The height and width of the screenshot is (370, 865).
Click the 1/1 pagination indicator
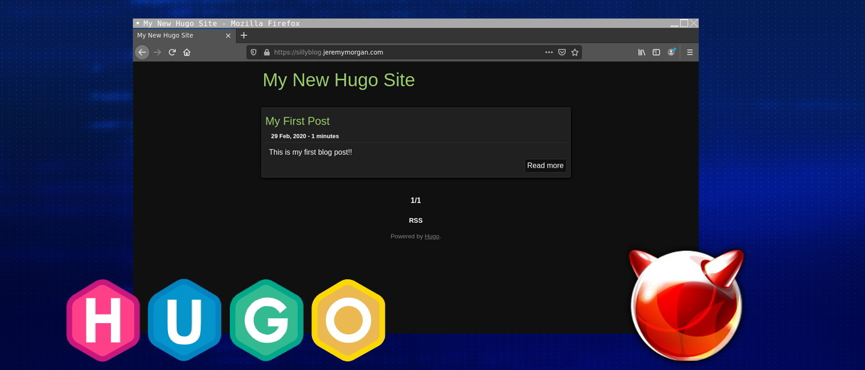tap(416, 200)
